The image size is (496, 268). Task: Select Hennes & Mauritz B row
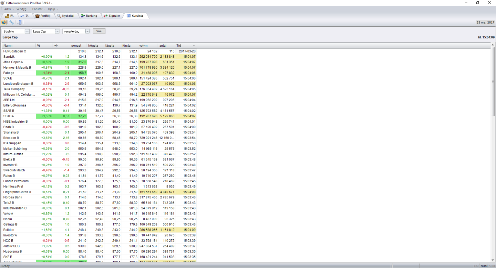(x=17, y=68)
